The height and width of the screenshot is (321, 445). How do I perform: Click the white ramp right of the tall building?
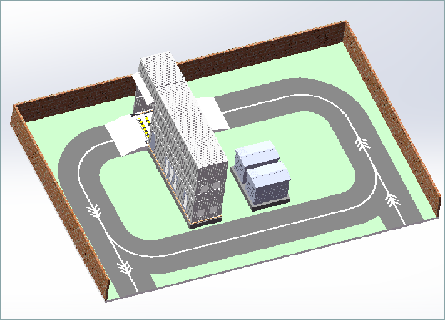point(213,111)
